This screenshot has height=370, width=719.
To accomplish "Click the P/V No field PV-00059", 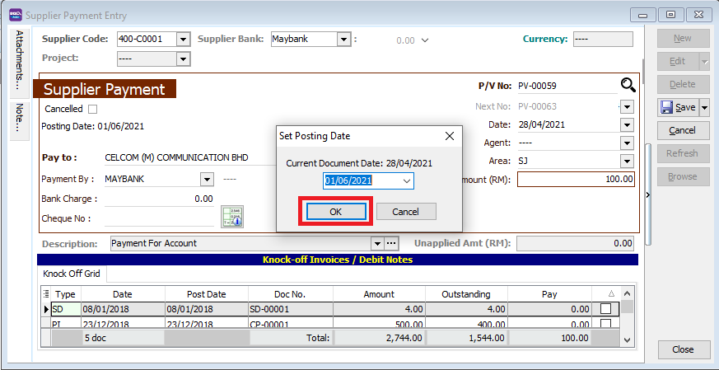I will pos(567,86).
